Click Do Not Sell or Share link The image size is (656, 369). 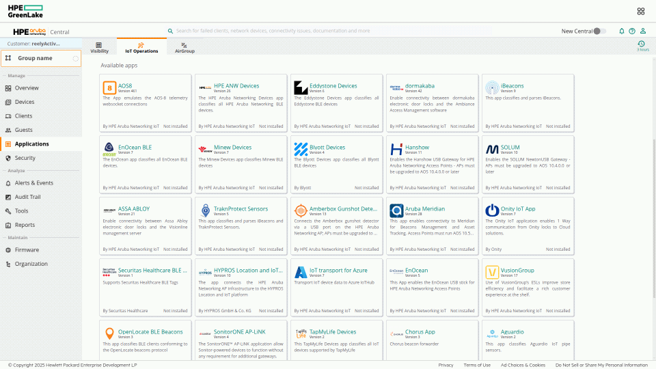coord(601,365)
